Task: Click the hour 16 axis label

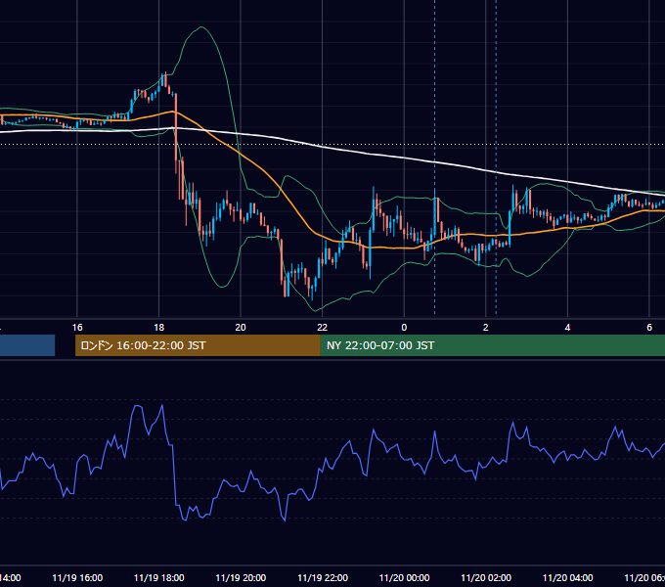Action: [x=77, y=328]
